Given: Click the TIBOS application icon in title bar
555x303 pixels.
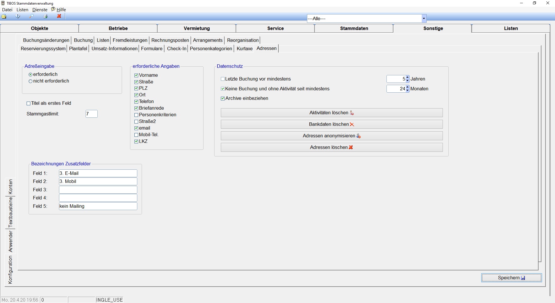Looking at the screenshot, I should 3,3.
